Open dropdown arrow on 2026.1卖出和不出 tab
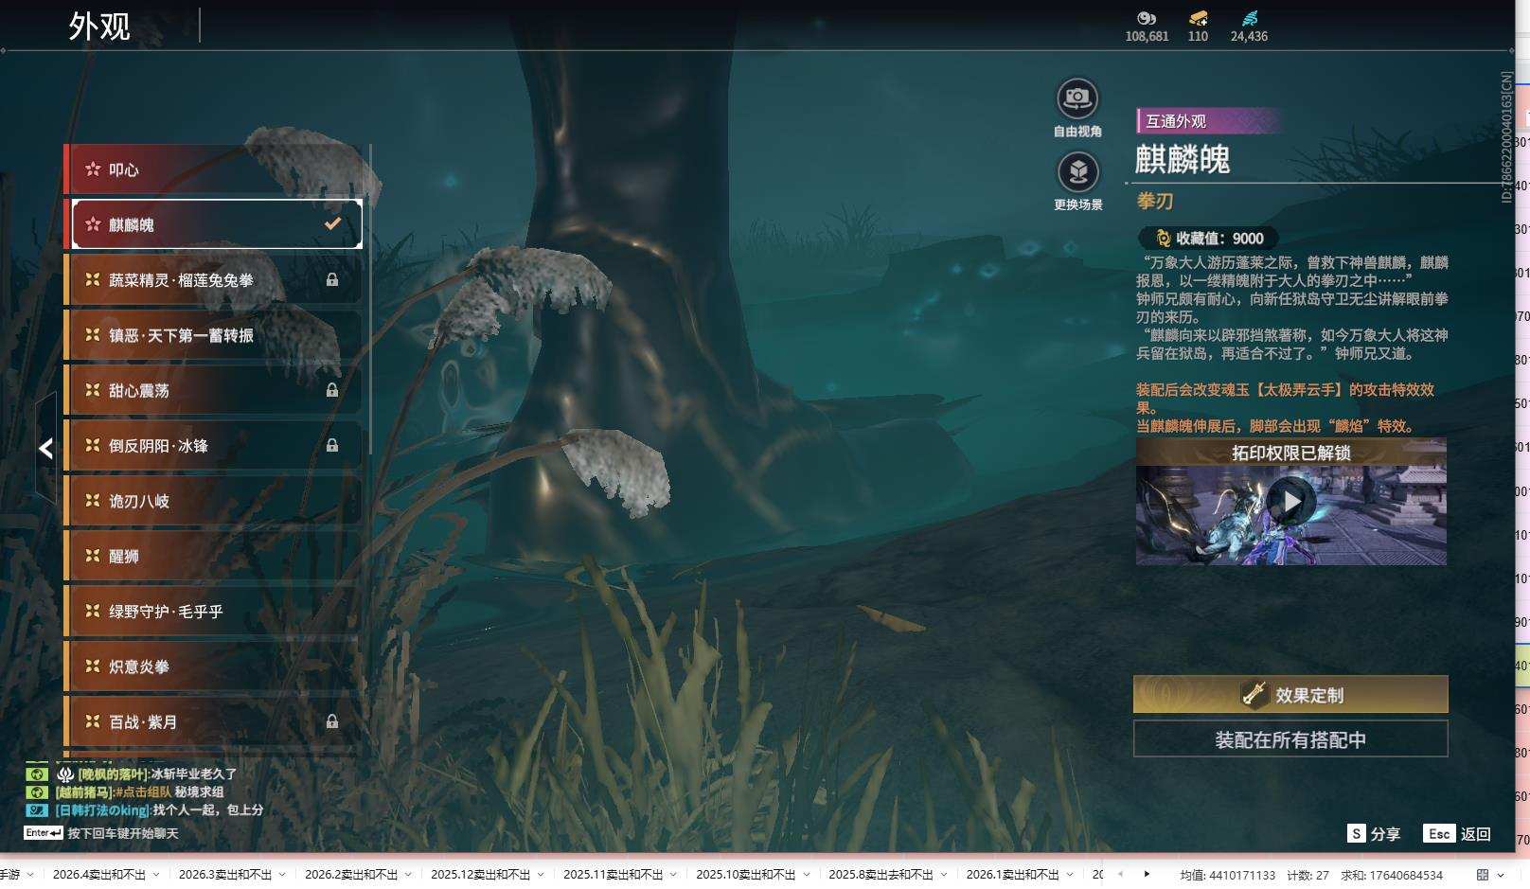1530x889 pixels. pos(1070,875)
